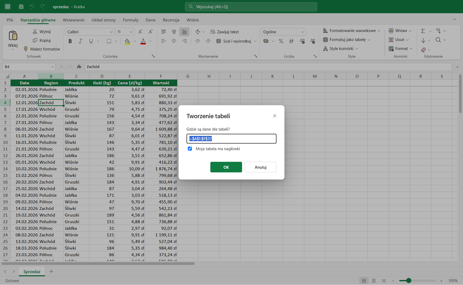Click the percent style icon

[281, 41]
